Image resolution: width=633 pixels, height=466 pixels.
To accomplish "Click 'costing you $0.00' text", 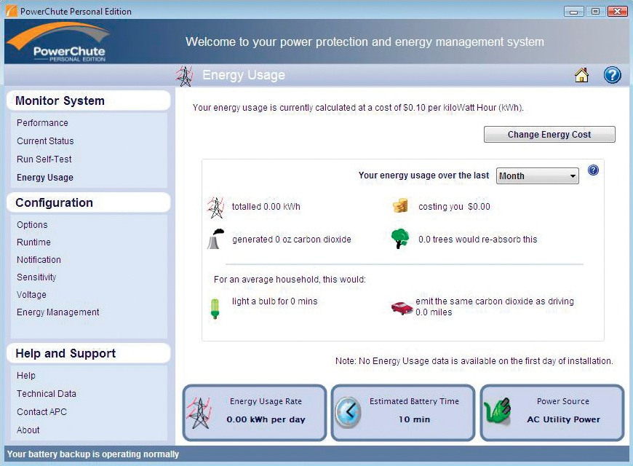I will tap(454, 207).
